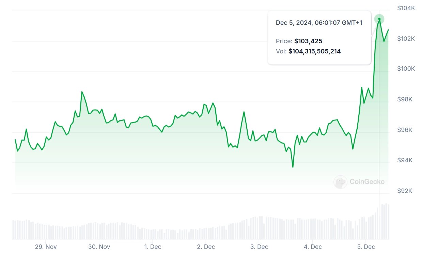Viewport: 421px width, 261px height.
Task: Click the $100K price axis label
Action: [406, 69]
